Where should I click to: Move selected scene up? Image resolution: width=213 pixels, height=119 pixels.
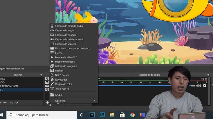coord(11,103)
